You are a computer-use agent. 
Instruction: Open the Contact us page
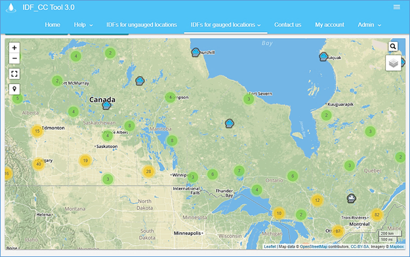[287, 25]
